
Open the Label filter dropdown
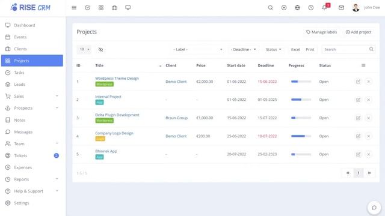(x=198, y=49)
